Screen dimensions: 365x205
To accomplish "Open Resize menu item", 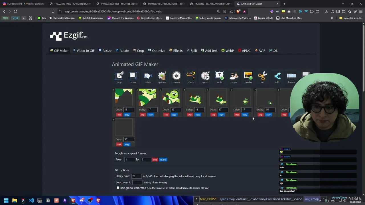I will click(105, 51).
